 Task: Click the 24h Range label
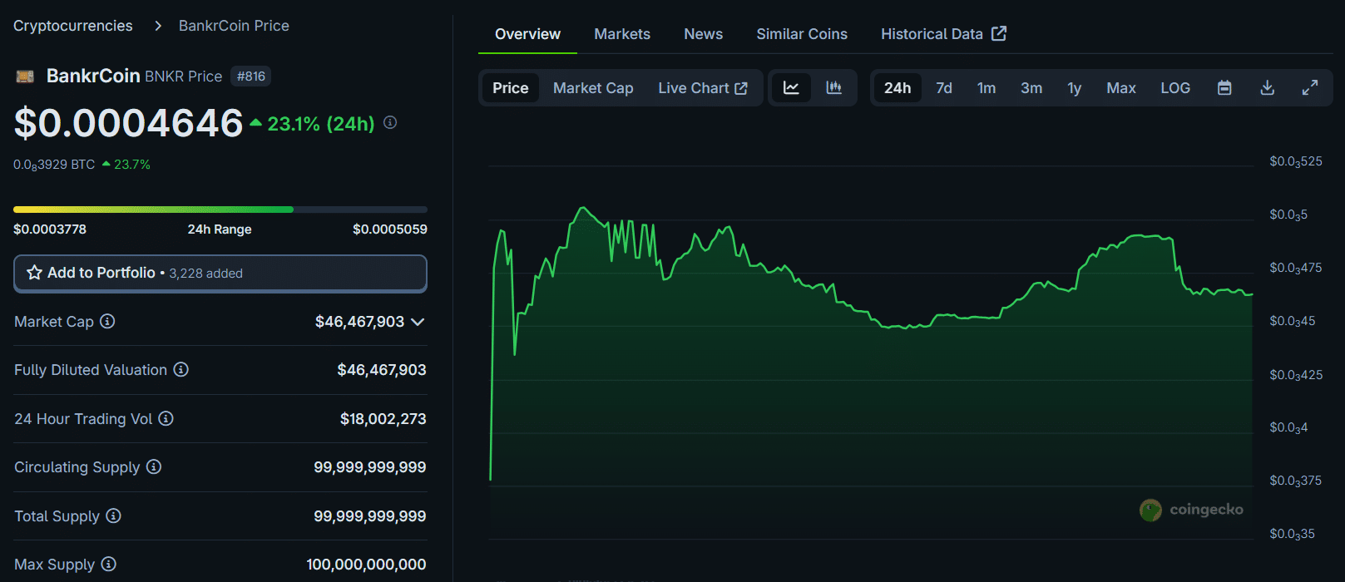point(220,229)
